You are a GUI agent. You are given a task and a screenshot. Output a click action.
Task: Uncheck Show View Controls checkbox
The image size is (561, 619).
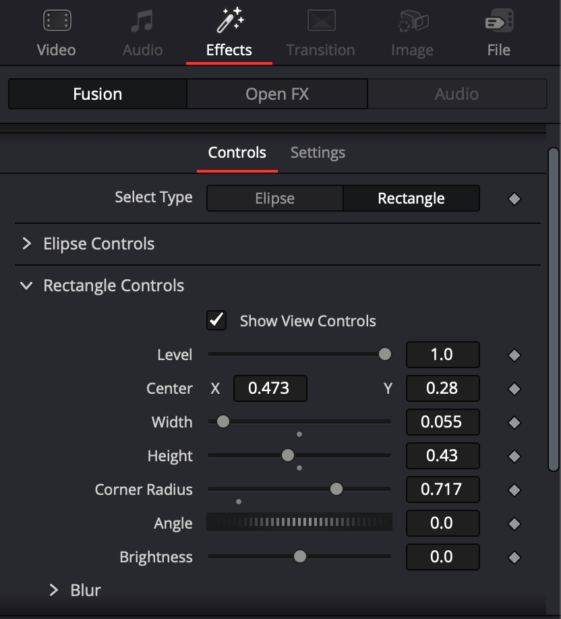click(x=216, y=320)
